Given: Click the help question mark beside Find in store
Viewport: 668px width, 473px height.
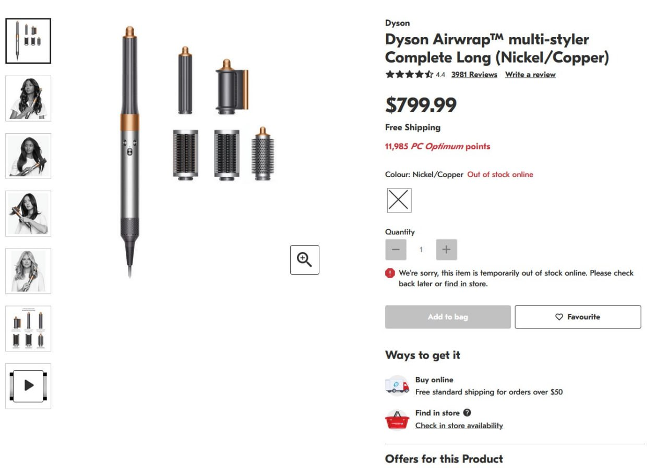Looking at the screenshot, I should 467,413.
